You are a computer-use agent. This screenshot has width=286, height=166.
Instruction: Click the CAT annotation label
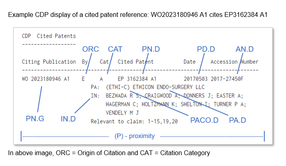click(115, 50)
